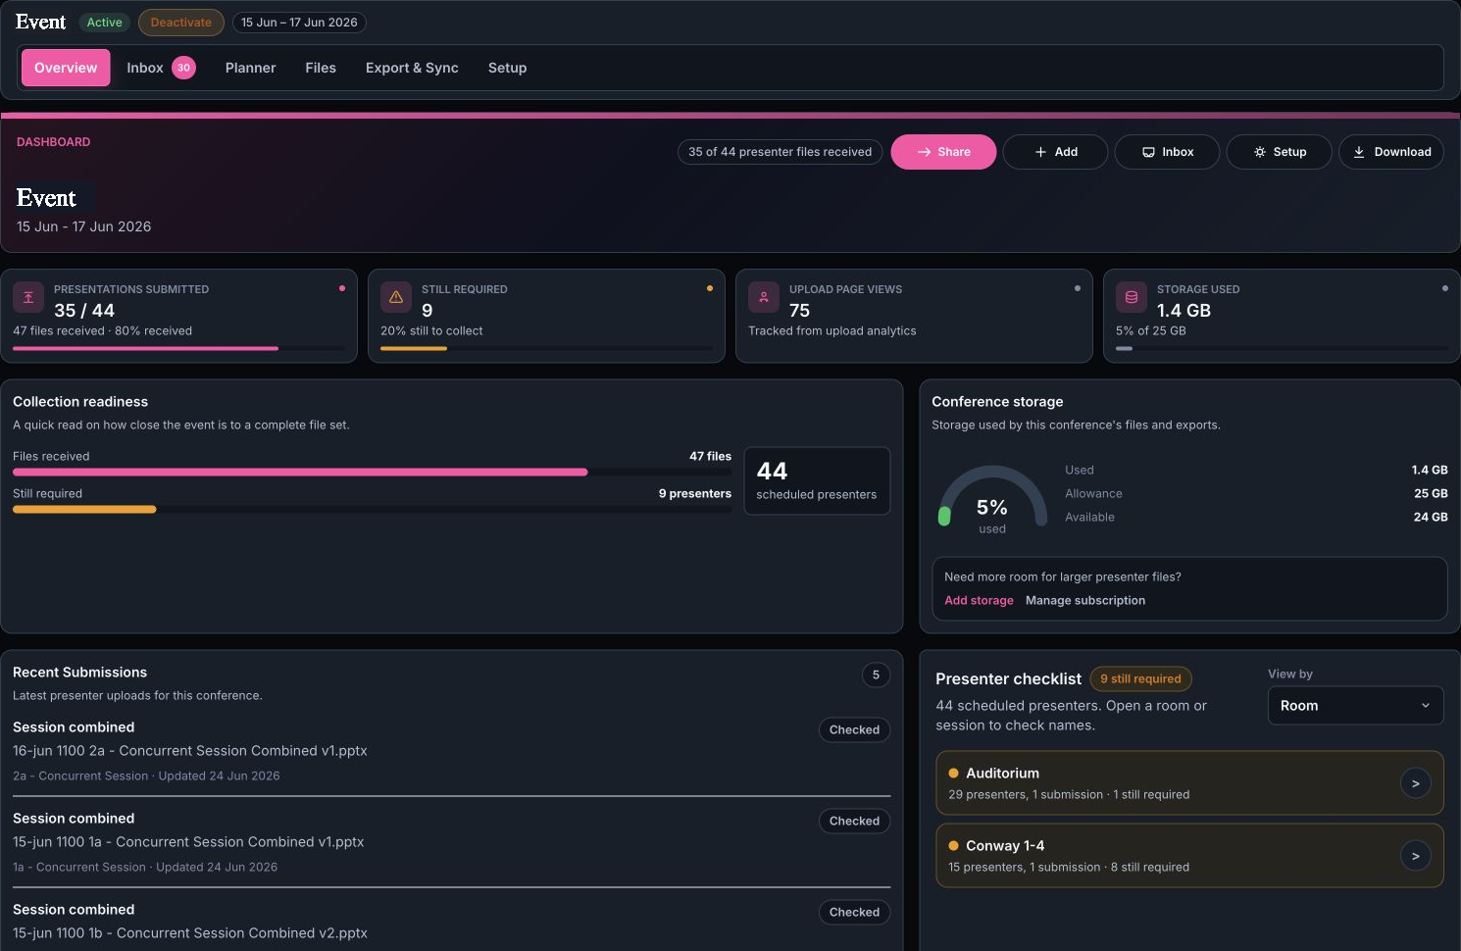Click the 5% used storage gauge
The height and width of the screenshot is (951, 1461).
tap(992, 500)
